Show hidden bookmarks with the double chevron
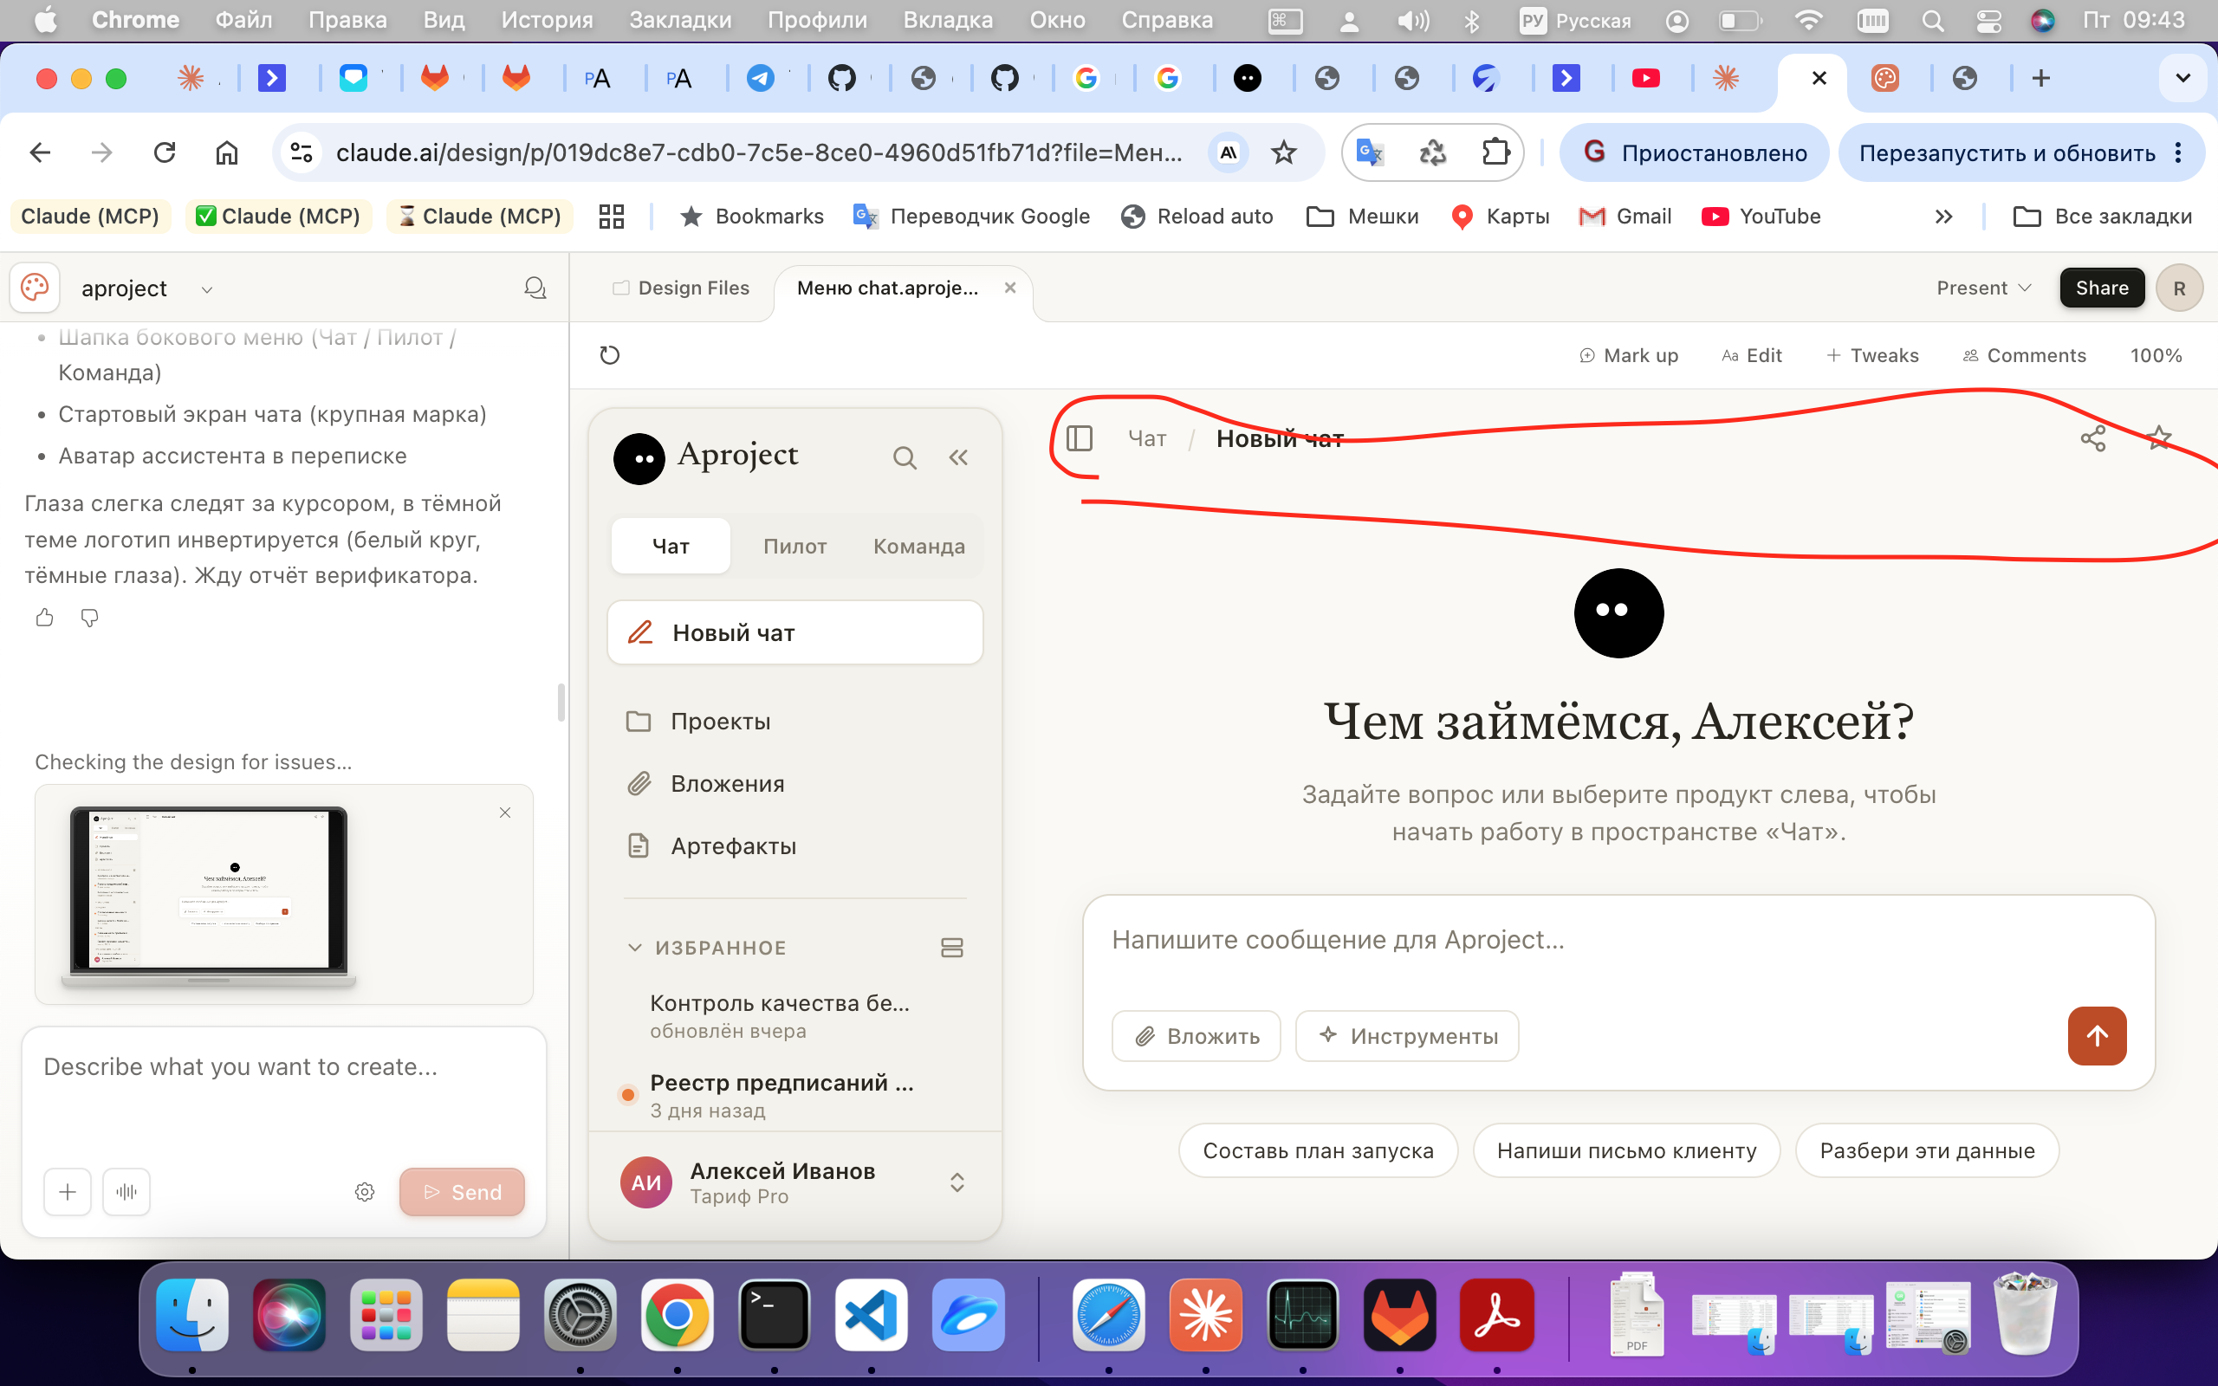This screenshot has height=1386, width=2218. click(x=1943, y=217)
